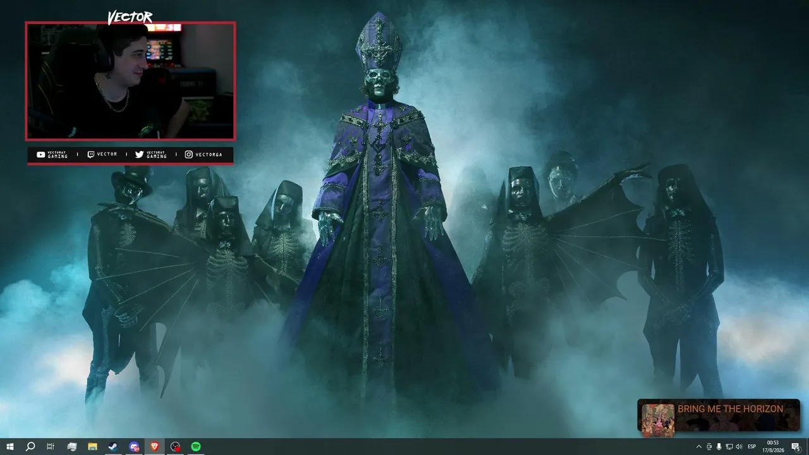Open Discord from the taskbar
The width and height of the screenshot is (809, 455).
[134, 446]
